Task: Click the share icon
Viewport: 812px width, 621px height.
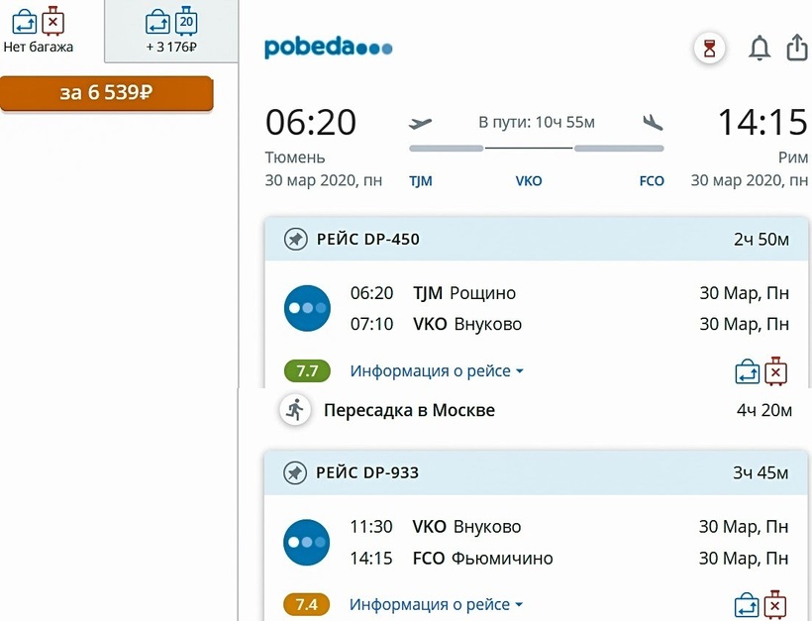Action: pos(797,48)
